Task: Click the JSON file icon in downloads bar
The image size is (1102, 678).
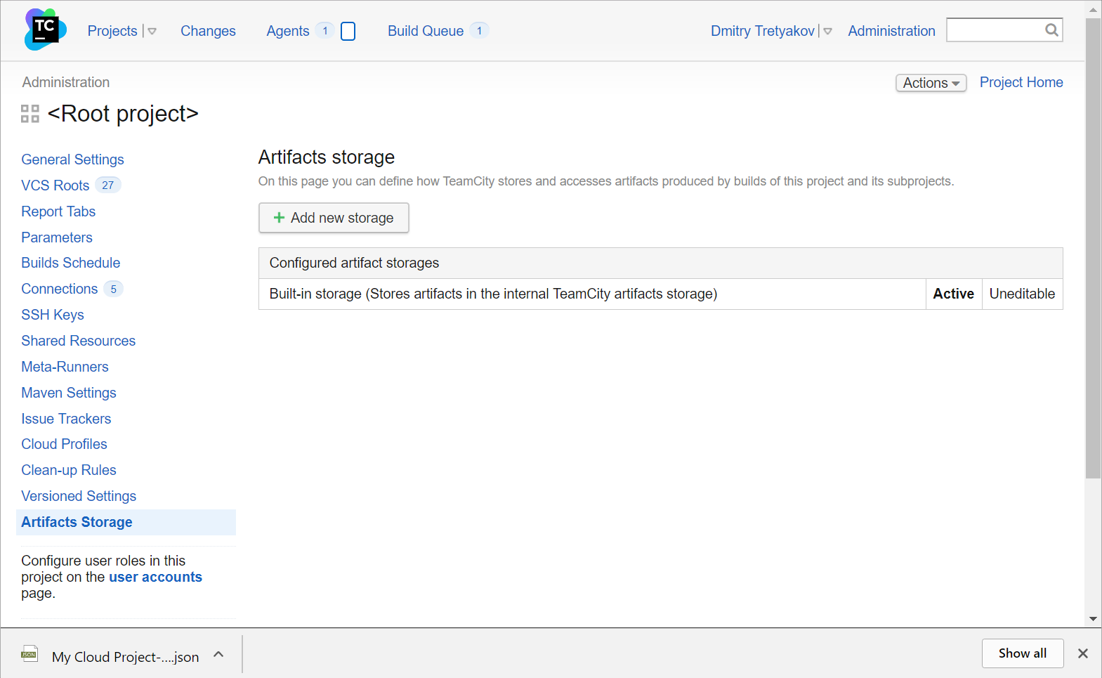Action: [29, 654]
